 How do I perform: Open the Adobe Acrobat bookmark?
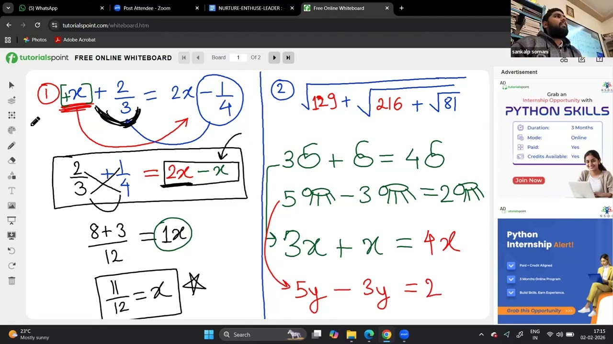pos(75,40)
